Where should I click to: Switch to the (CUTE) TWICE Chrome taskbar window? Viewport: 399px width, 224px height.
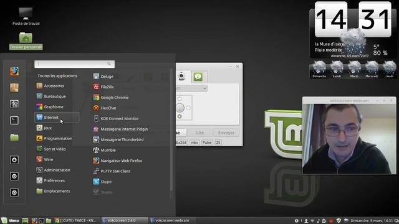pos(77,220)
